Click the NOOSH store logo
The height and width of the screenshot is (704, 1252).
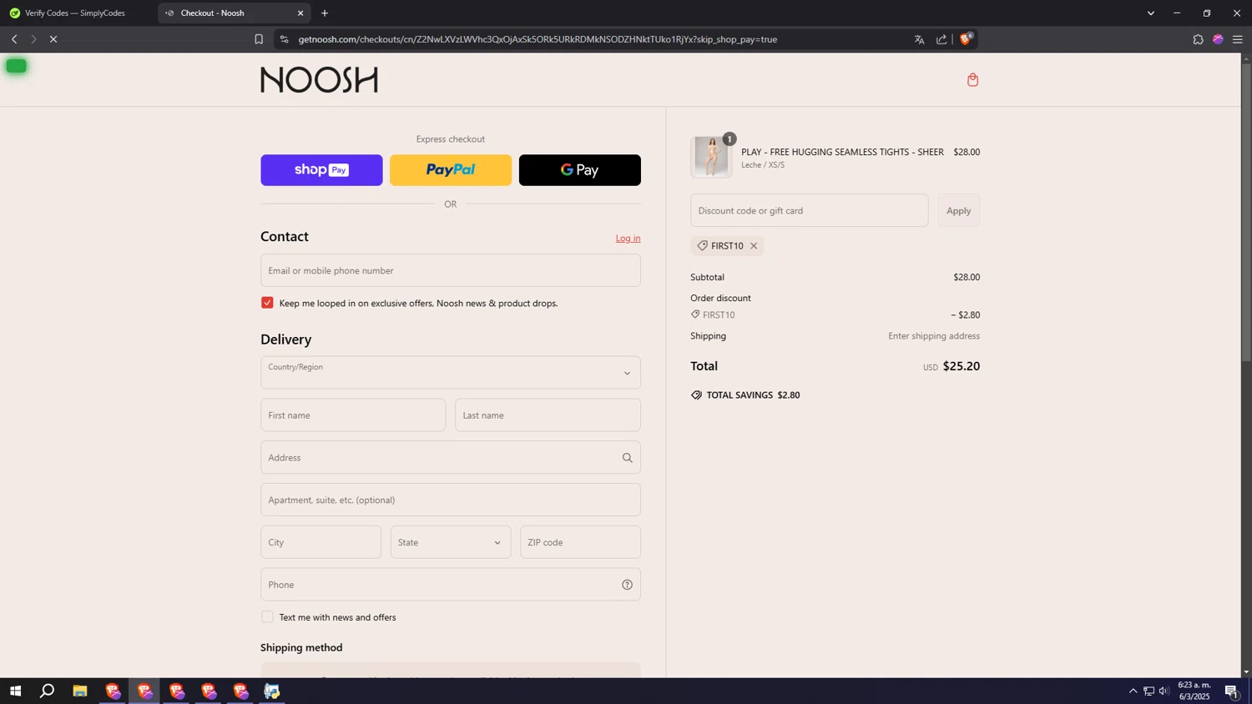[x=319, y=80]
